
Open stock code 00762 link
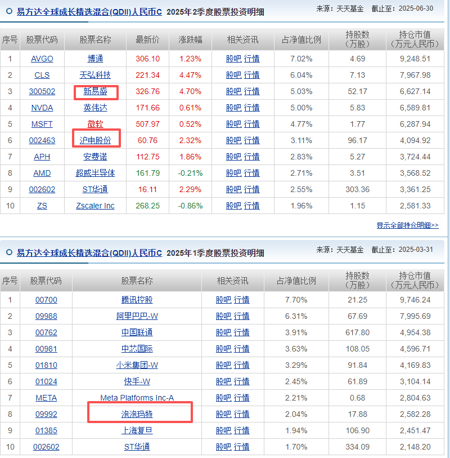[x=46, y=333]
